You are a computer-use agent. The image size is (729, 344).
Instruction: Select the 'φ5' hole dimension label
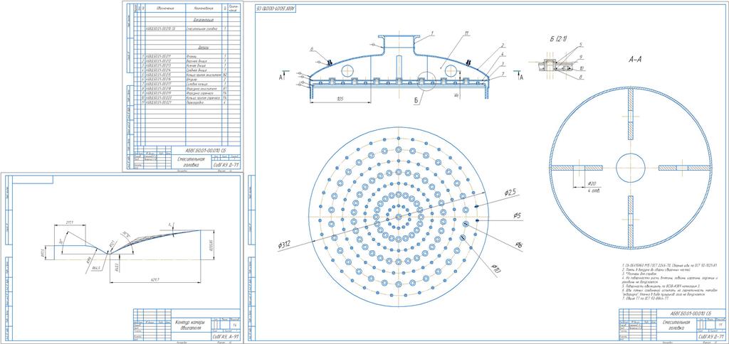pyautogui.click(x=518, y=215)
